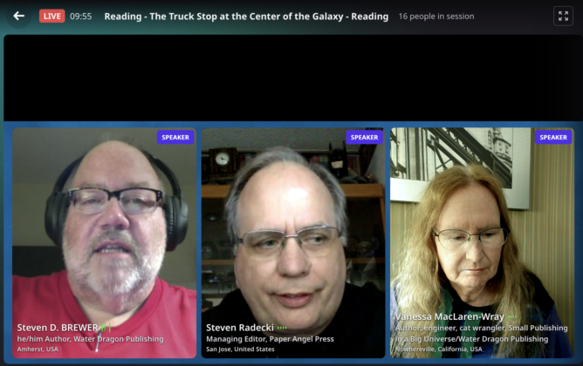
Task: Click the black presentation area above videos
Action: pyautogui.click(x=293, y=78)
